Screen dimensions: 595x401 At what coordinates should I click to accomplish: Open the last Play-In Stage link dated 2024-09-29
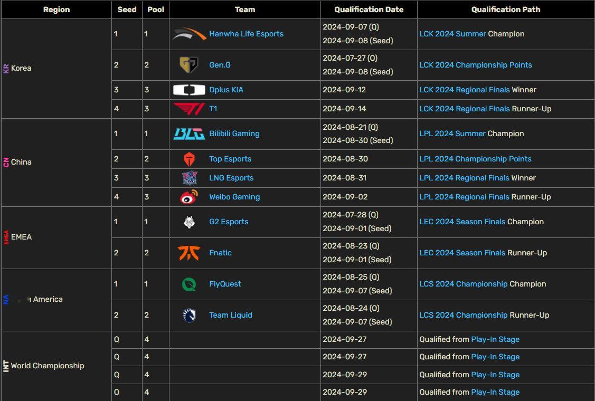(x=495, y=392)
